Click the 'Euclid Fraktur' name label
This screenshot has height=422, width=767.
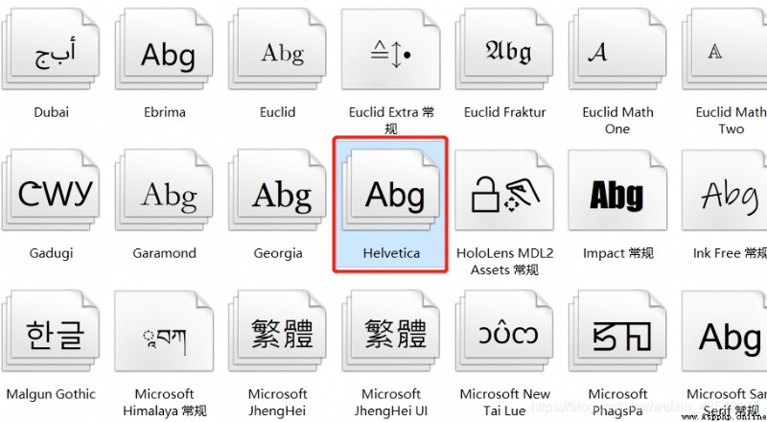504,112
